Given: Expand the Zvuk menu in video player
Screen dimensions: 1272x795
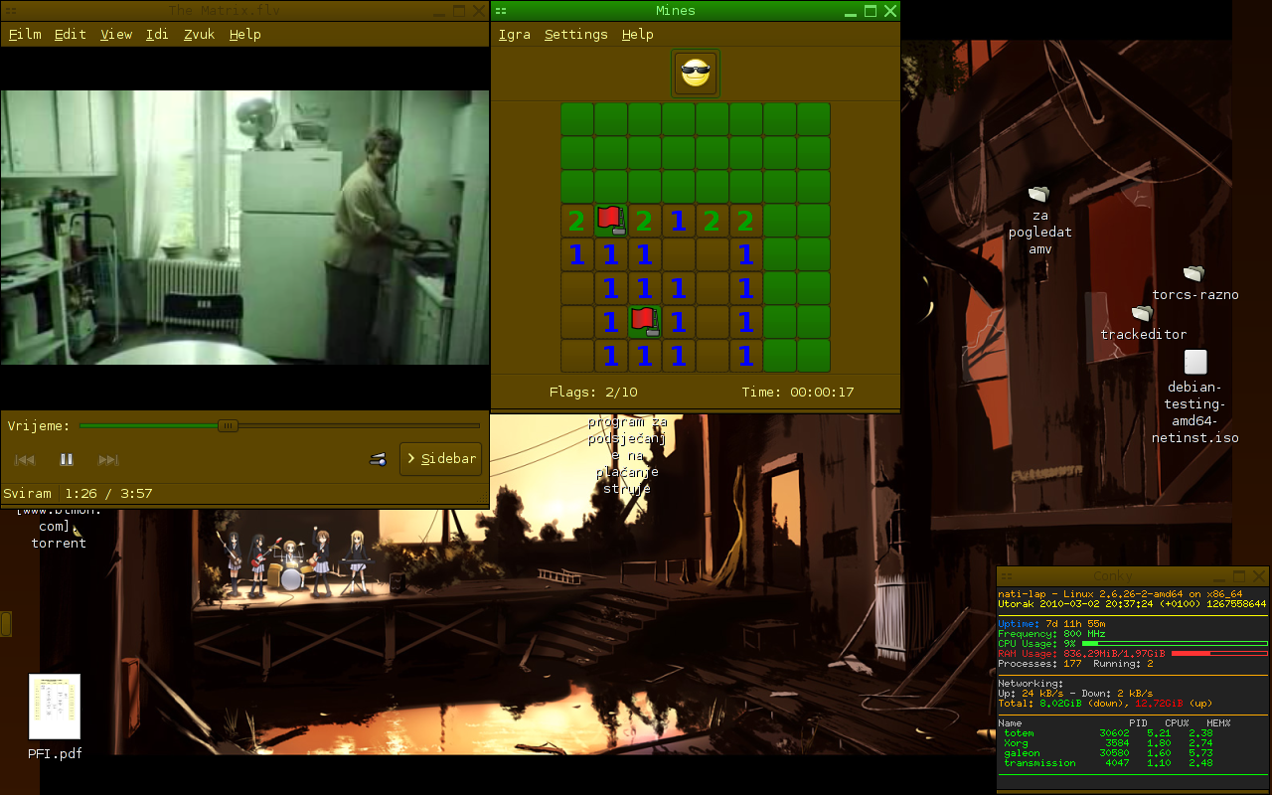Looking at the screenshot, I should pyautogui.click(x=199, y=34).
